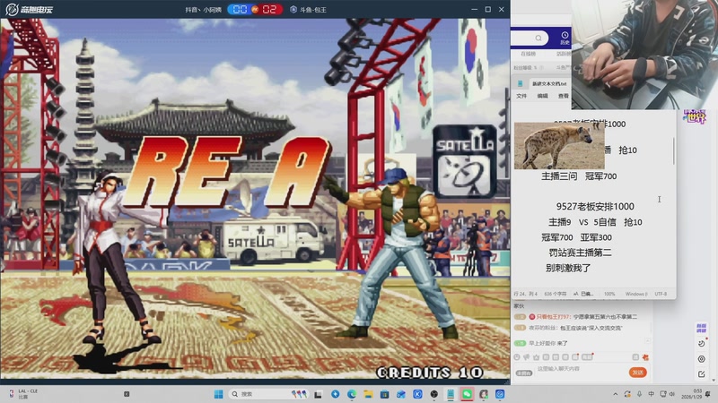Open the Microsoft Store taskbar icon
718x403 pixels.
[x=385, y=394]
